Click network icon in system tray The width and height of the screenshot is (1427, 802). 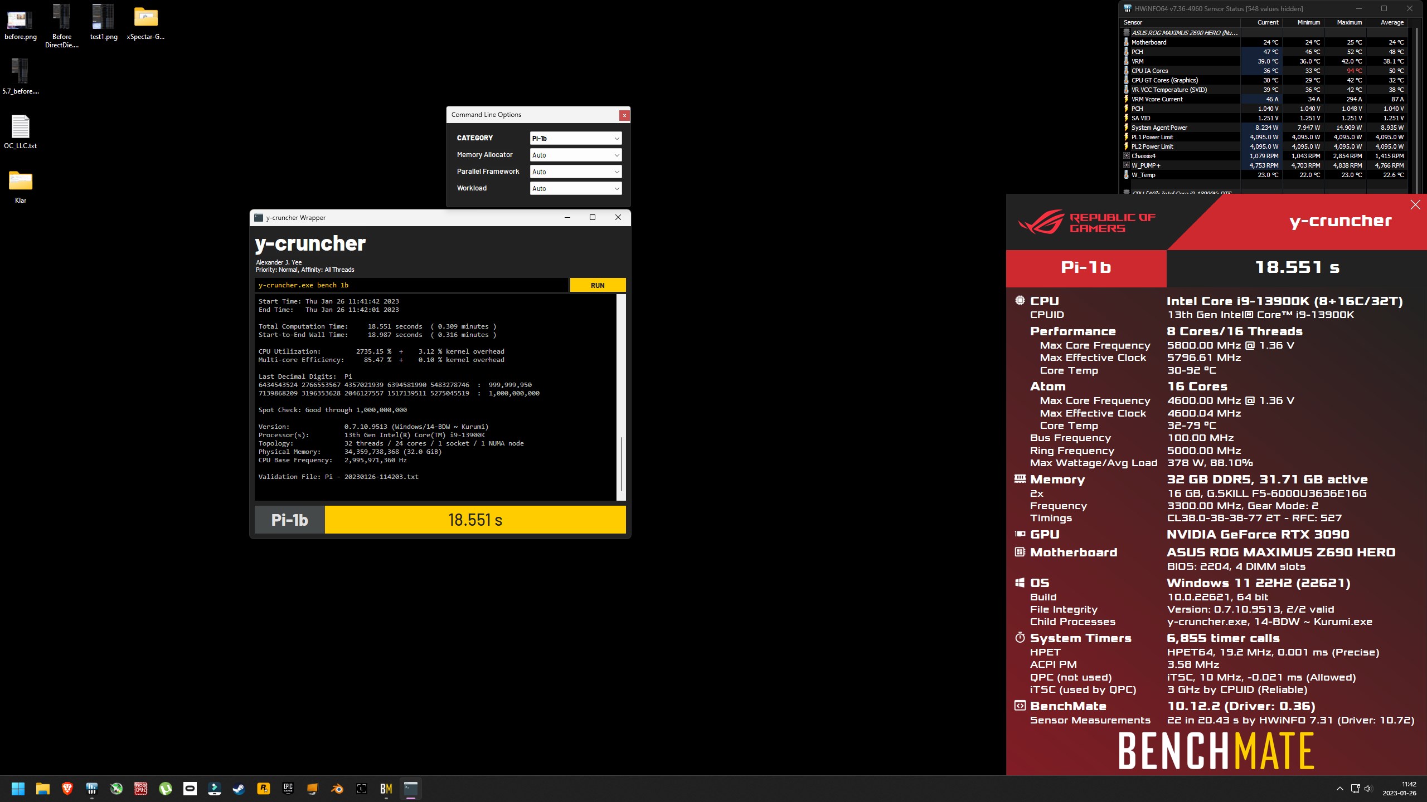tap(1355, 789)
